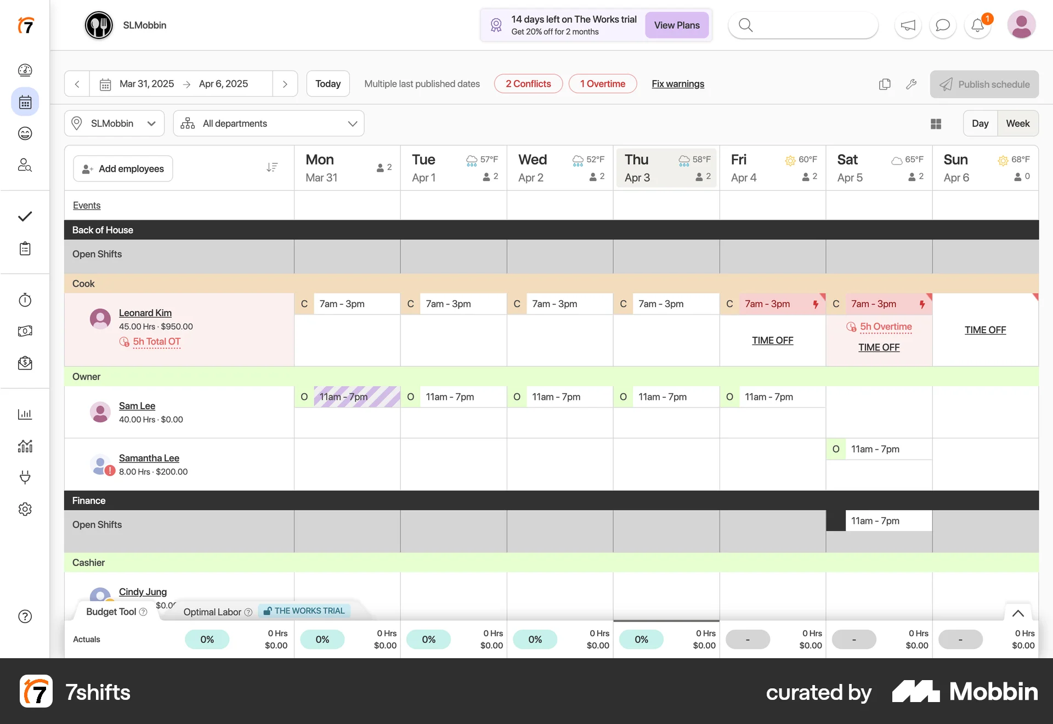Open the date range calendar picker
Image resolution: width=1053 pixels, height=724 pixels.
pyautogui.click(x=105, y=83)
